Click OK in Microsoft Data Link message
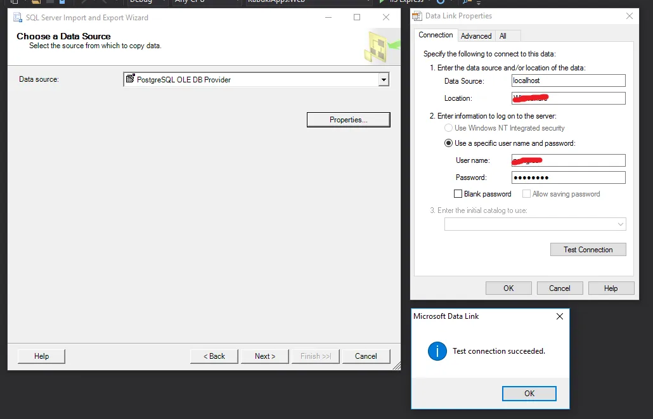The width and height of the screenshot is (653, 419). [x=529, y=394]
